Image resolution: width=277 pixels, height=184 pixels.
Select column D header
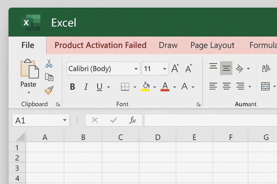pos(158,137)
